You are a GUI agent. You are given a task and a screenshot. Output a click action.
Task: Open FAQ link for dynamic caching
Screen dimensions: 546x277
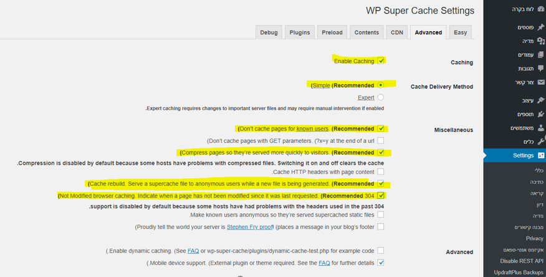coord(193,251)
